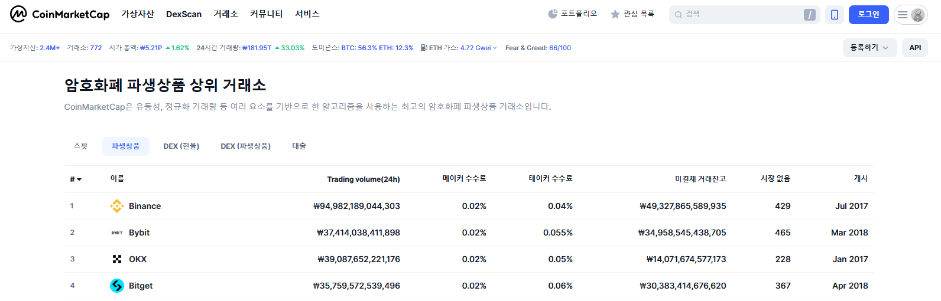Open the Bybit exchange name
941x301 pixels.
(x=139, y=233)
